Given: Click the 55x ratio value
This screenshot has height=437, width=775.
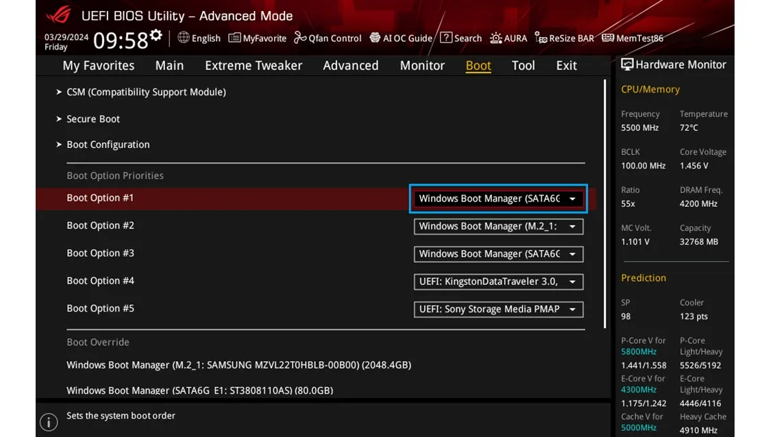Looking at the screenshot, I should pos(628,204).
